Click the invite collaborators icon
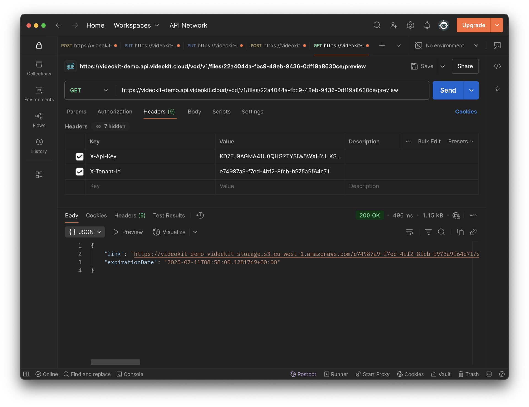Image resolution: width=529 pixels, height=407 pixels. [x=394, y=25]
